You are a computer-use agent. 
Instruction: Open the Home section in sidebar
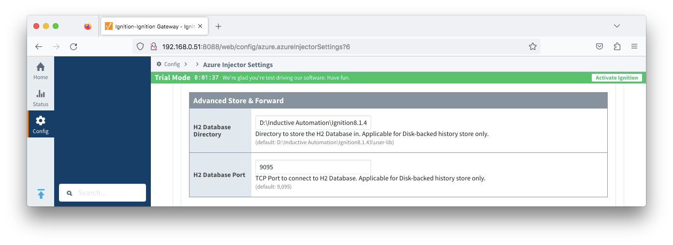point(41,70)
